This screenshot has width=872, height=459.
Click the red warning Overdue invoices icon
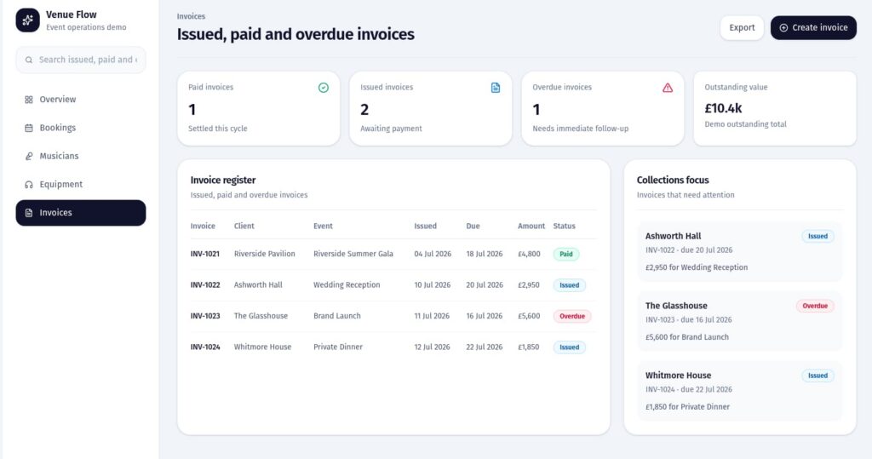point(668,88)
